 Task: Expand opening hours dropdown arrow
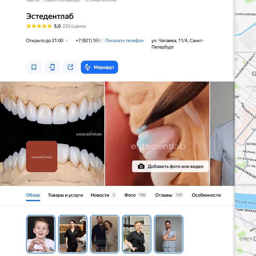(x=67, y=41)
